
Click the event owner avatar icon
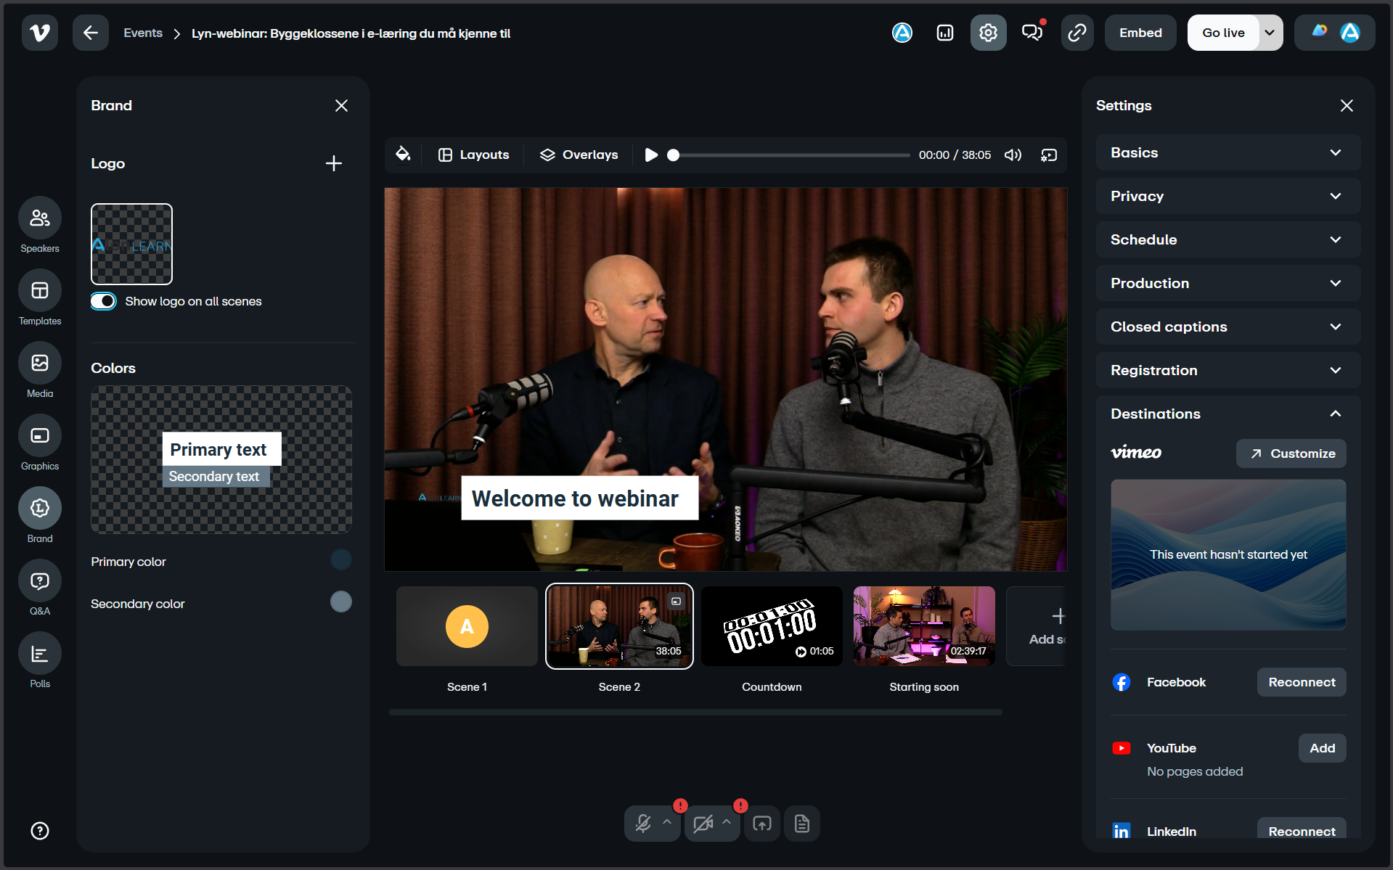(x=902, y=33)
